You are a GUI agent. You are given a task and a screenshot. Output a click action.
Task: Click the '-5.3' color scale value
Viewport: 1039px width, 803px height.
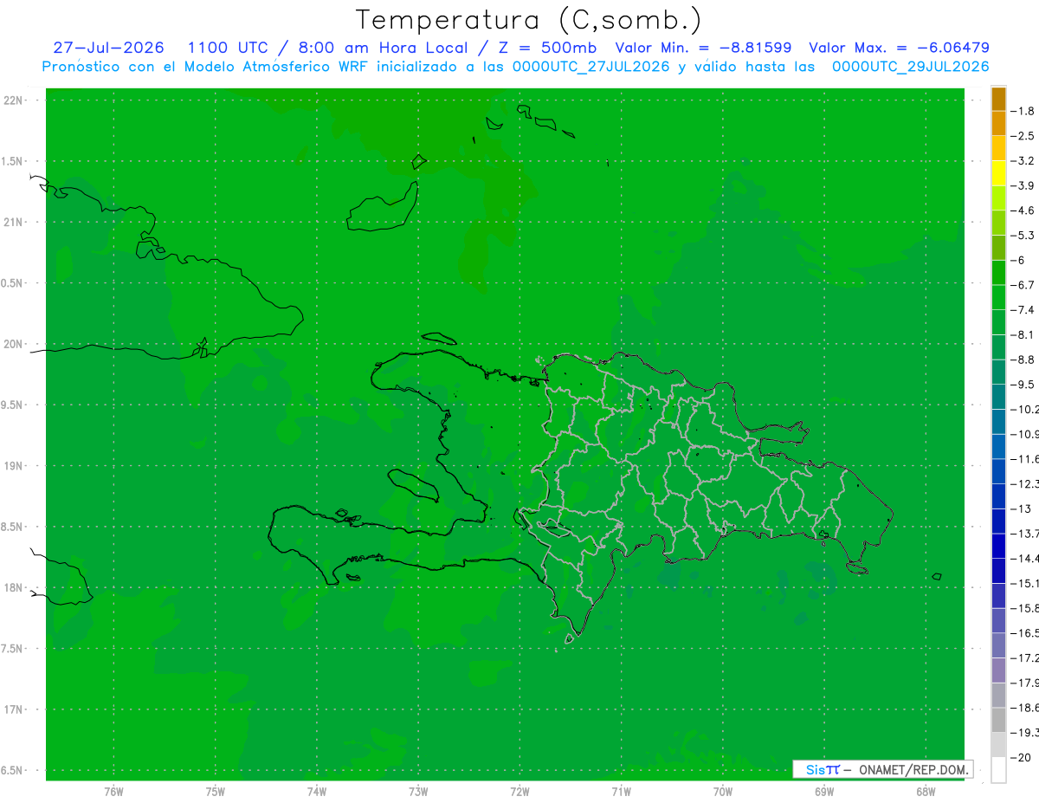[x=1023, y=236]
